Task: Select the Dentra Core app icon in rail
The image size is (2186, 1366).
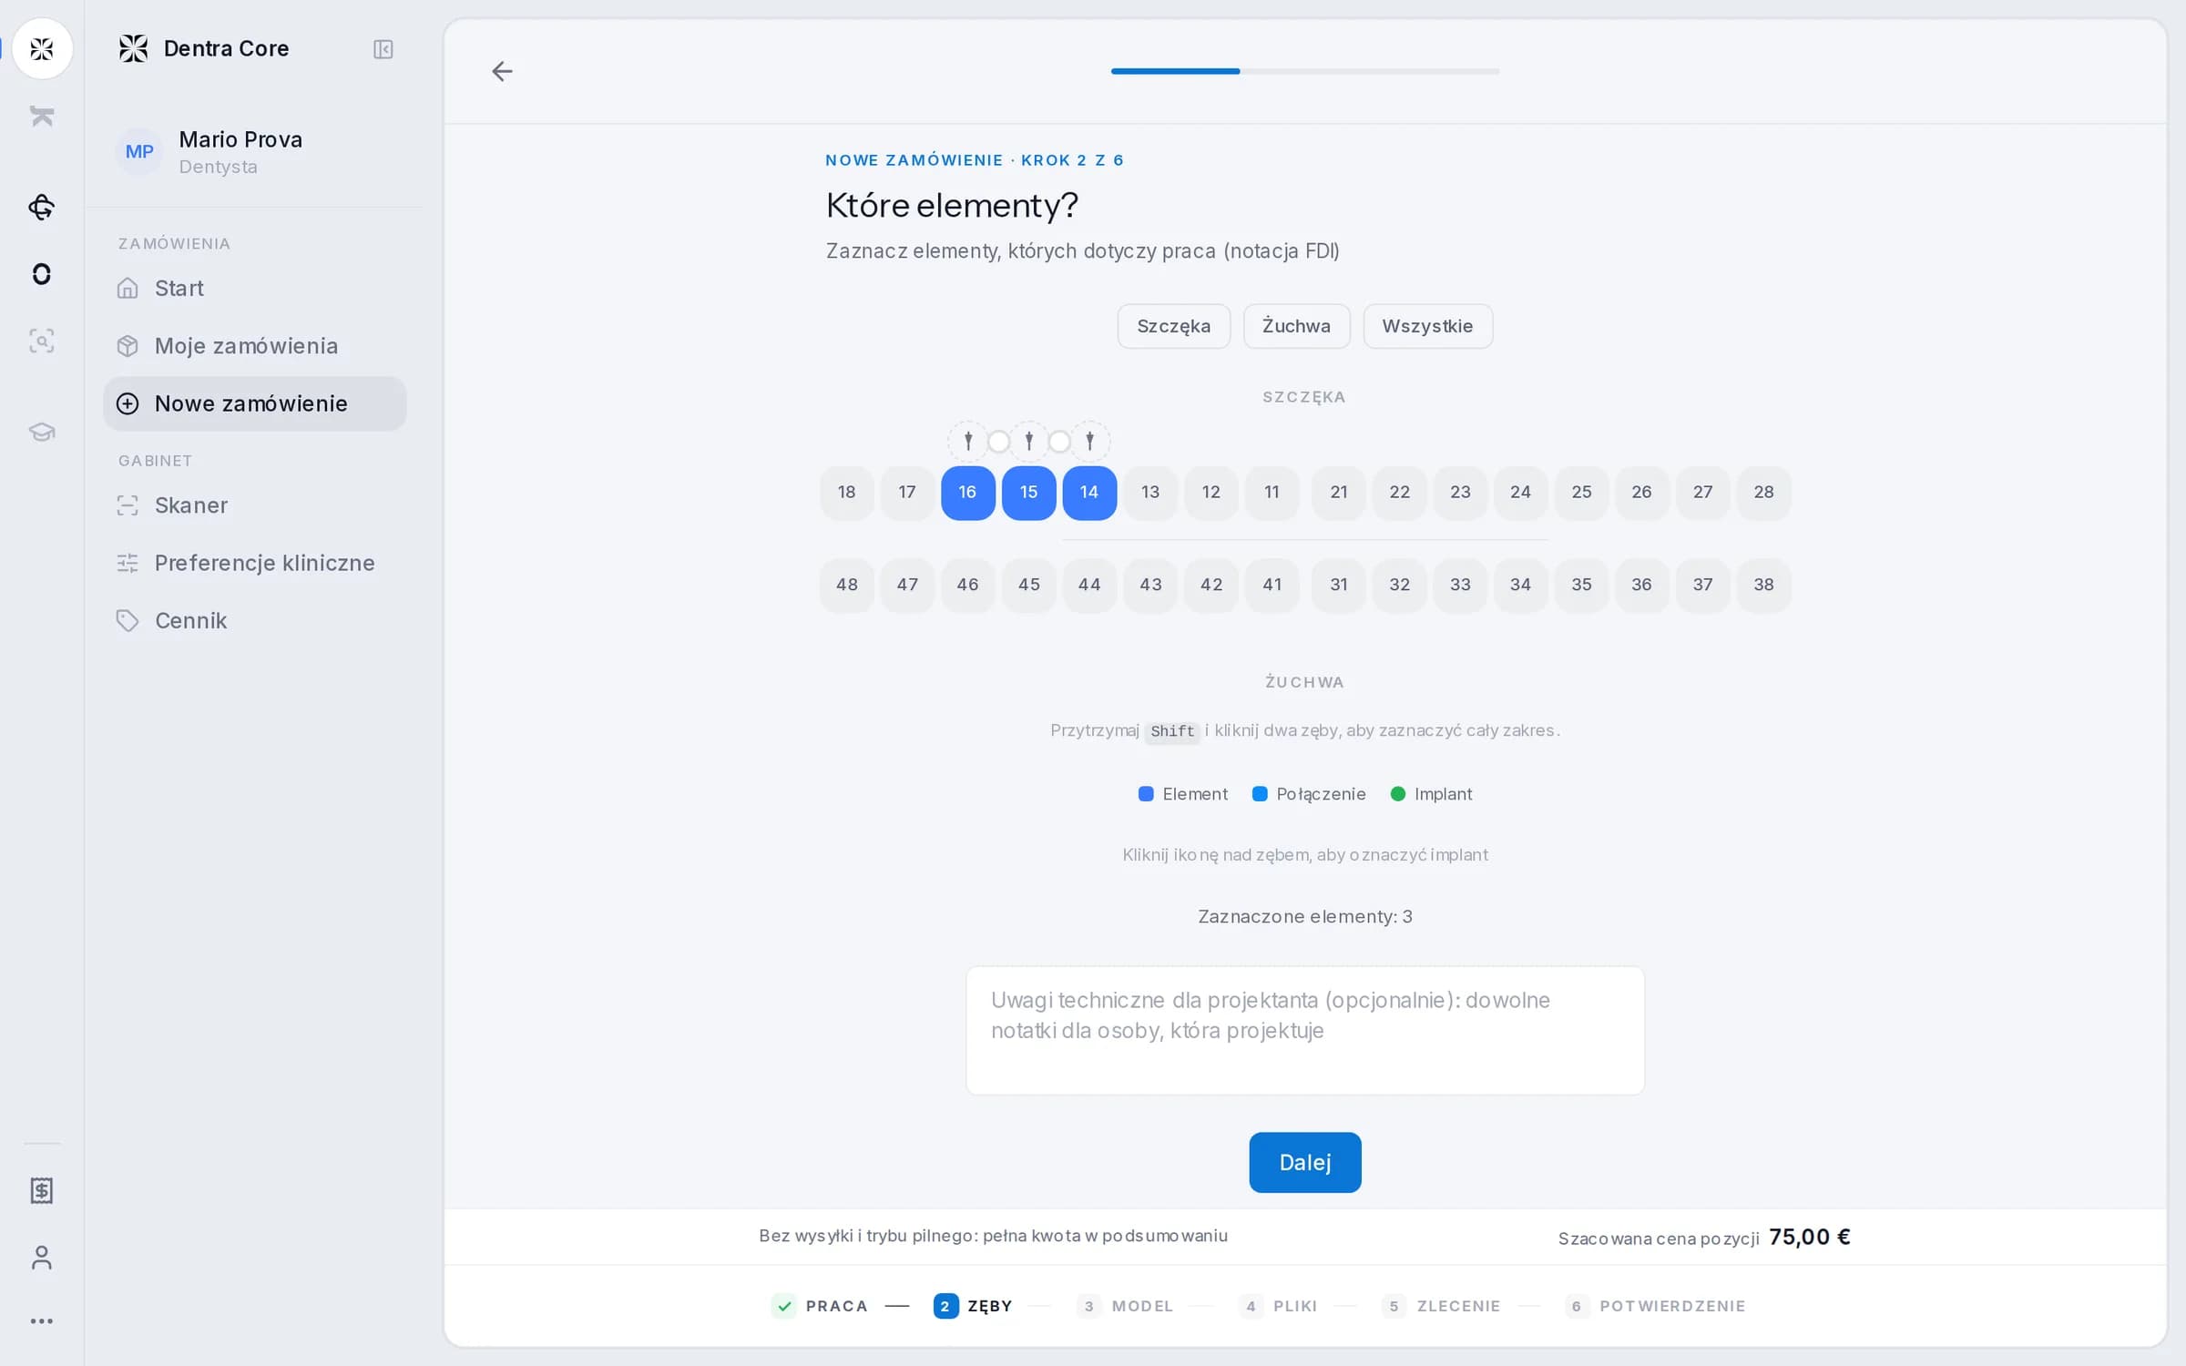Action: pyautogui.click(x=42, y=48)
